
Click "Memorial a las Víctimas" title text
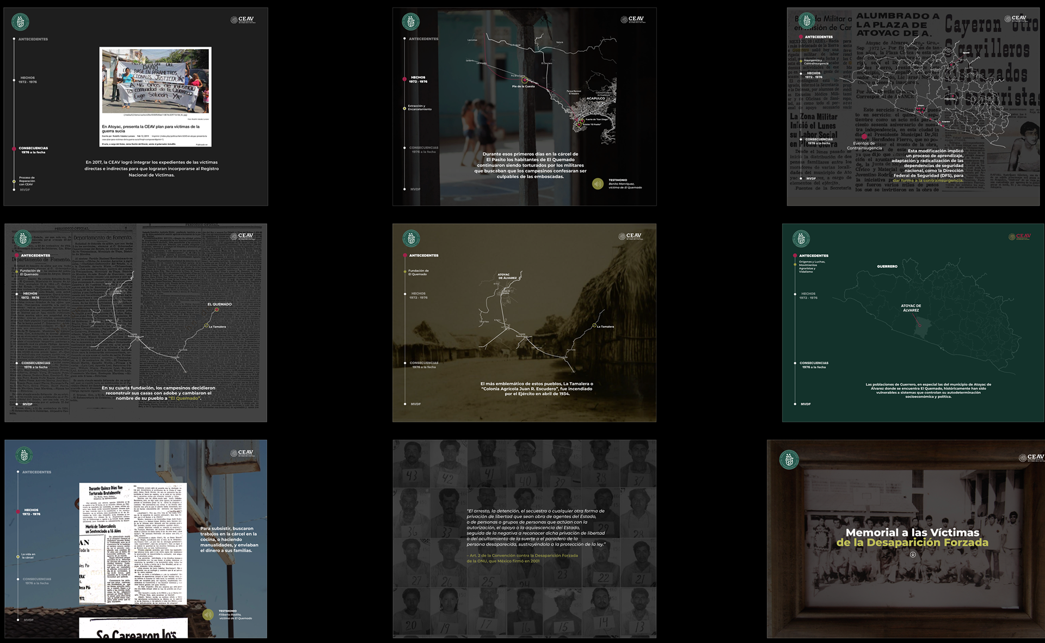click(x=912, y=532)
